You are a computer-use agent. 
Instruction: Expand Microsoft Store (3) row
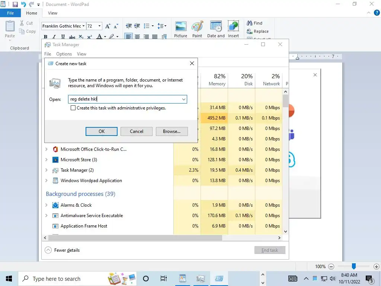point(47,159)
